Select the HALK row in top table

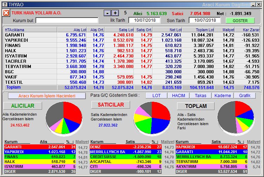(132, 50)
